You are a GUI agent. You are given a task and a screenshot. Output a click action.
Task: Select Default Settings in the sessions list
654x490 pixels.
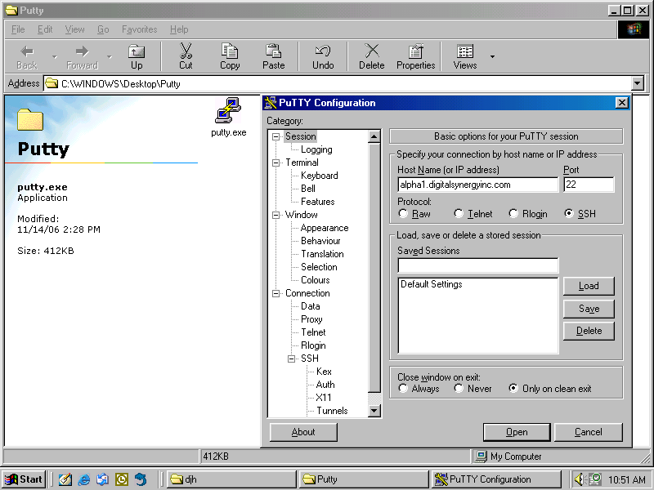[x=432, y=284]
